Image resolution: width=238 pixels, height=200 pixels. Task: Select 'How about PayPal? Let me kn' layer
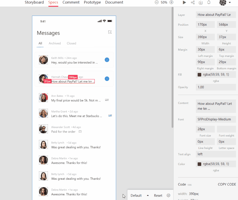[73, 81]
